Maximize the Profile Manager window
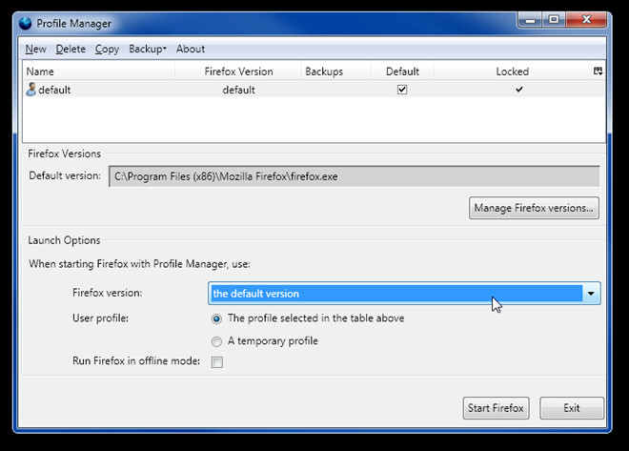Viewport: 629px width, 451px height. [x=554, y=20]
